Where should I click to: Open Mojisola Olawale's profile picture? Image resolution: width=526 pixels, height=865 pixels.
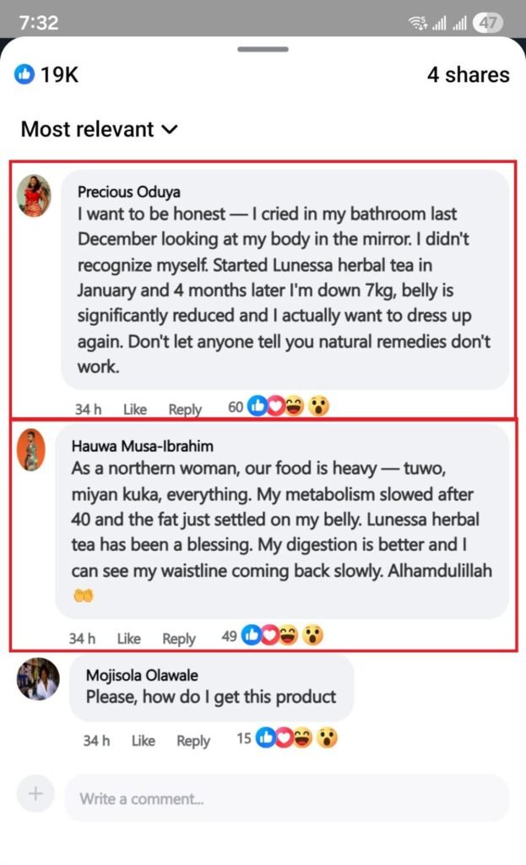[37, 678]
